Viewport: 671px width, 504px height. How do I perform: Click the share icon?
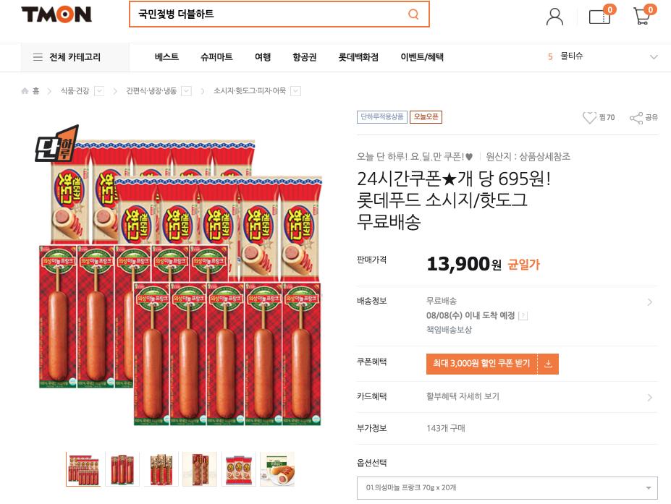(x=636, y=118)
